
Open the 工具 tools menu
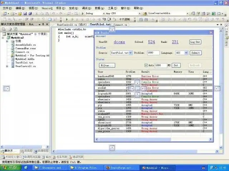[112, 8]
